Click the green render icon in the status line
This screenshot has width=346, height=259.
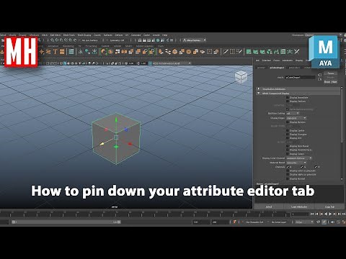(x=159, y=40)
